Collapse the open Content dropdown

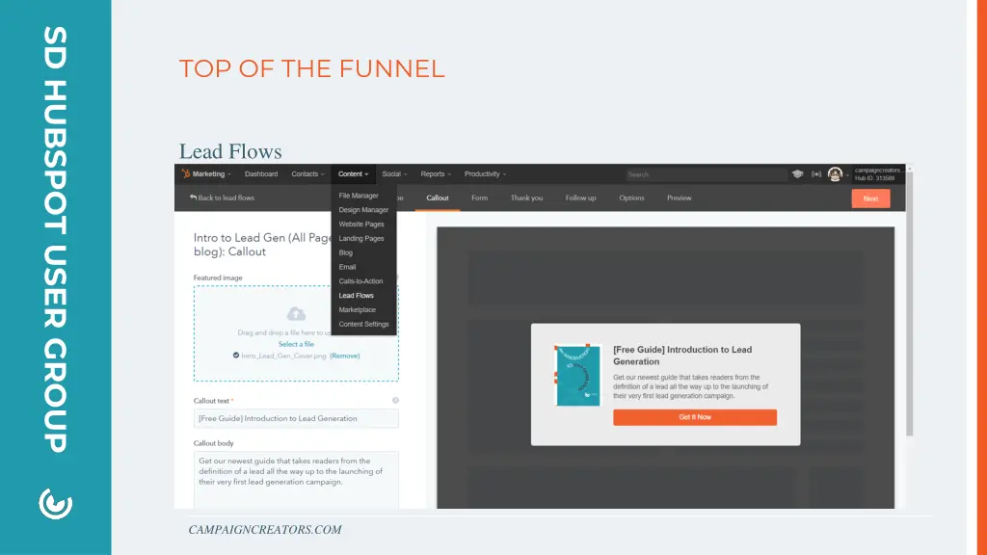tap(353, 174)
